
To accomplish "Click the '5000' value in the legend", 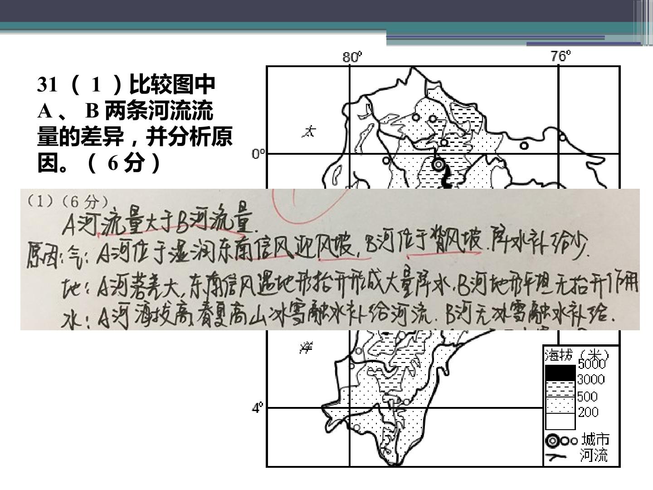I will click(x=591, y=364).
